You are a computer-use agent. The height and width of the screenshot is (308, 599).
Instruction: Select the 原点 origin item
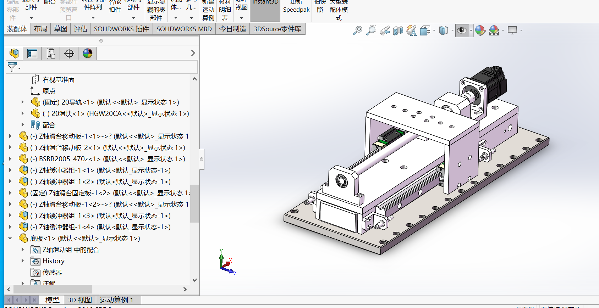49,91
